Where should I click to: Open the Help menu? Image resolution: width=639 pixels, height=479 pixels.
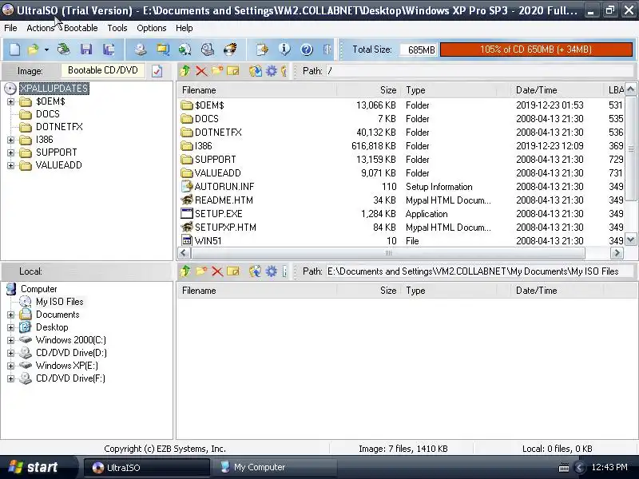tap(185, 28)
